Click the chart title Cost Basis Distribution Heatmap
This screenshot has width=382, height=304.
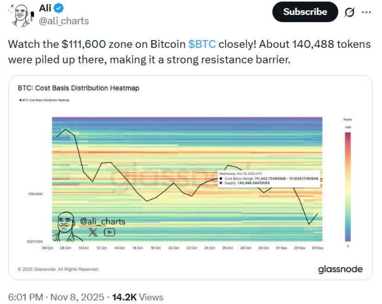click(x=78, y=87)
